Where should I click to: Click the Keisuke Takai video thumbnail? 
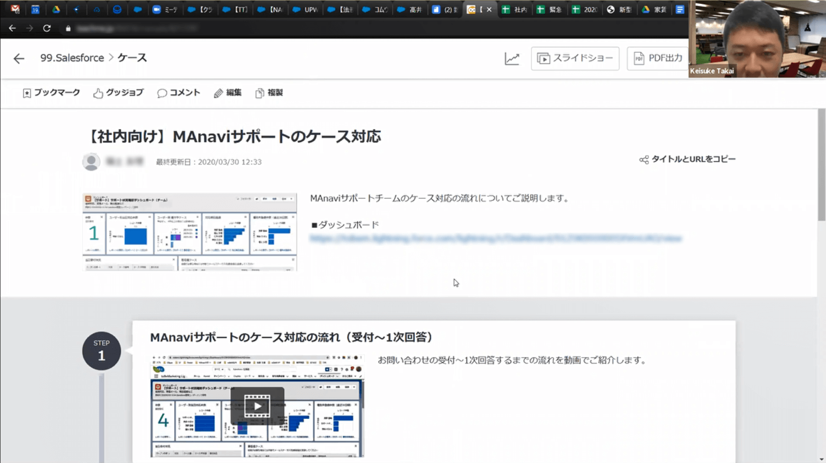[x=757, y=38]
